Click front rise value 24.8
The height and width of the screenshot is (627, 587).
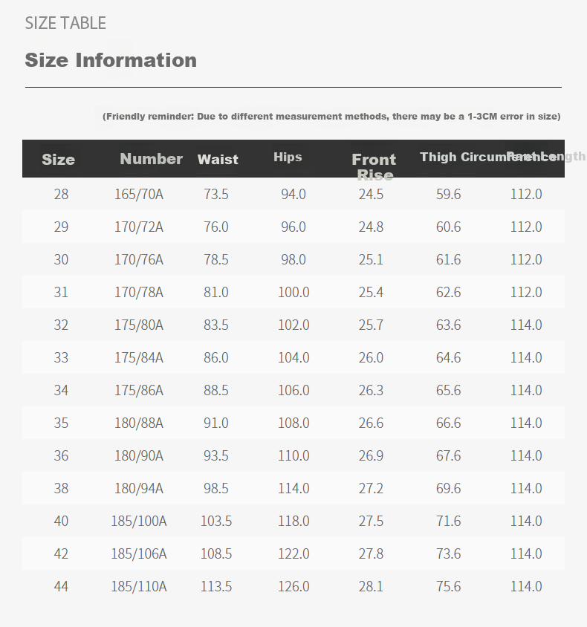[x=371, y=227]
